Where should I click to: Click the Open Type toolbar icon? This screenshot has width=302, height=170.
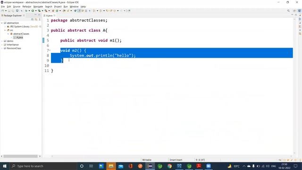[64, 11]
